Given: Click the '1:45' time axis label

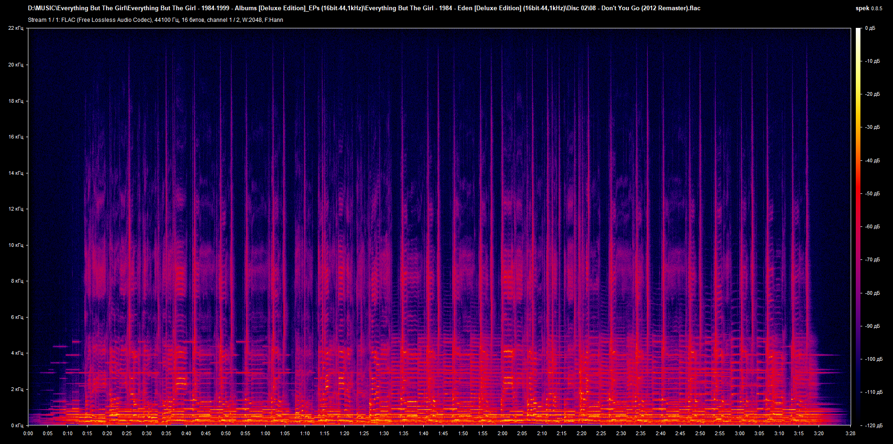Looking at the screenshot, I should (443, 433).
